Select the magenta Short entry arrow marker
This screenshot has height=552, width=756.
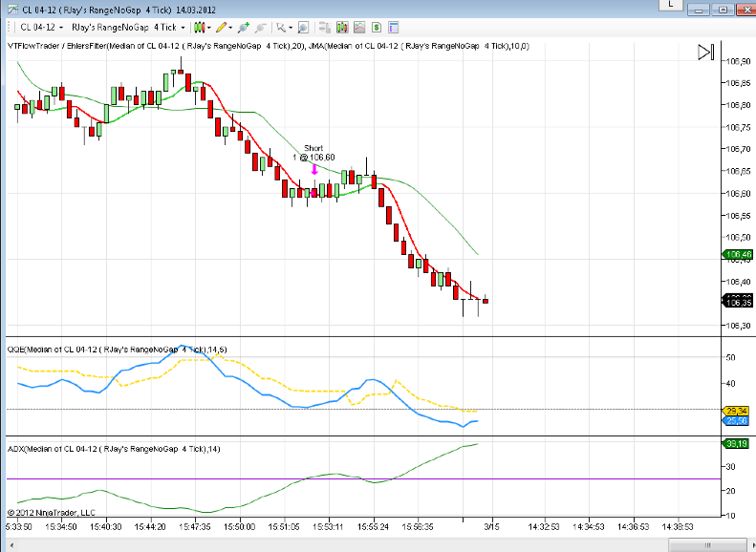(x=314, y=170)
